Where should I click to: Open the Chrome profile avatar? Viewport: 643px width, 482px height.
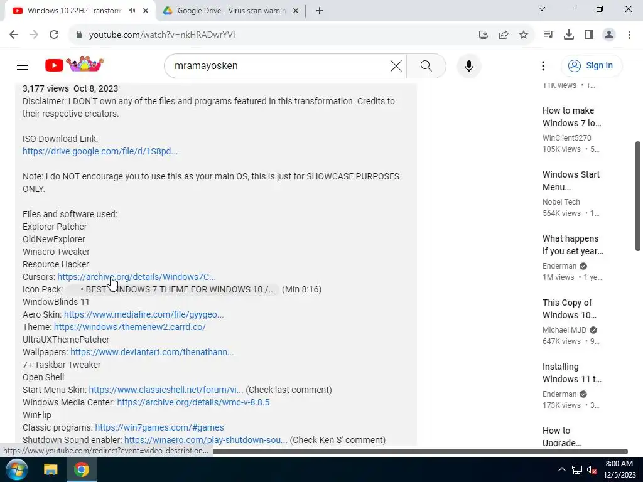point(609,35)
